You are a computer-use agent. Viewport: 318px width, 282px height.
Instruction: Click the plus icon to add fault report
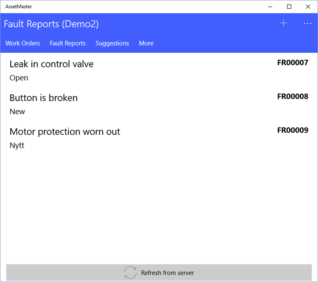[284, 23]
